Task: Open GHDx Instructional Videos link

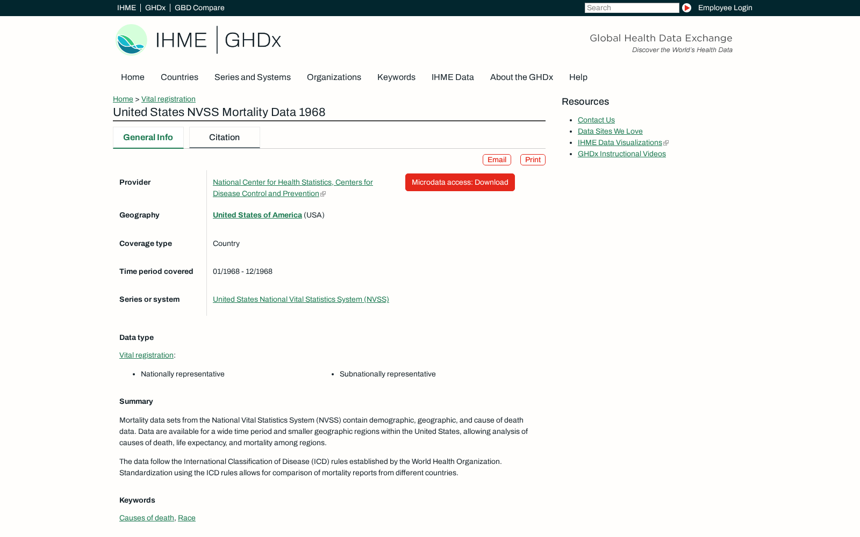Action: (622, 154)
